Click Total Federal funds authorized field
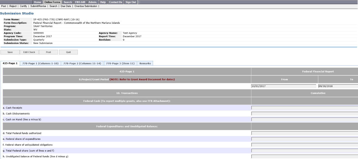This screenshot has height=159, width=358. coord(304,133)
